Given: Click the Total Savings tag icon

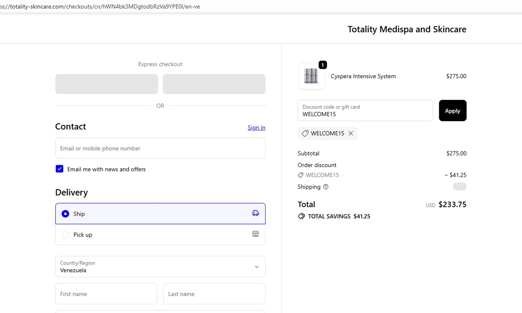Looking at the screenshot, I should pos(301,216).
